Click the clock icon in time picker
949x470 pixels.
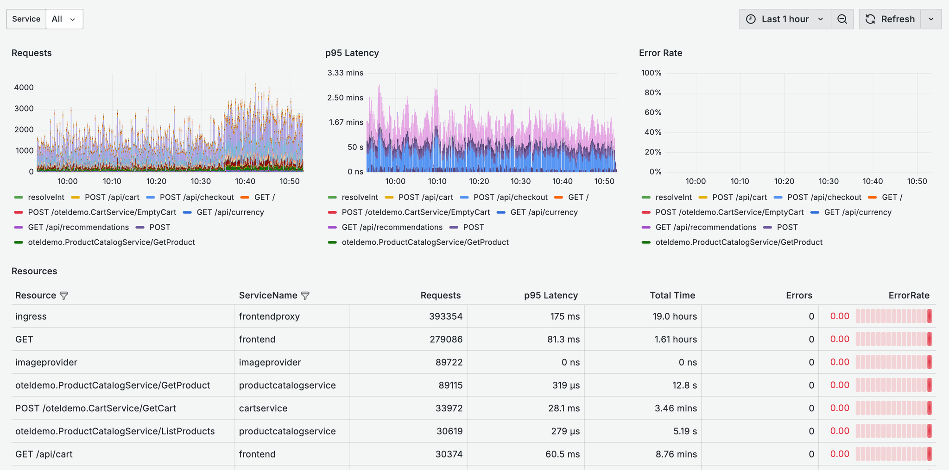[751, 19]
